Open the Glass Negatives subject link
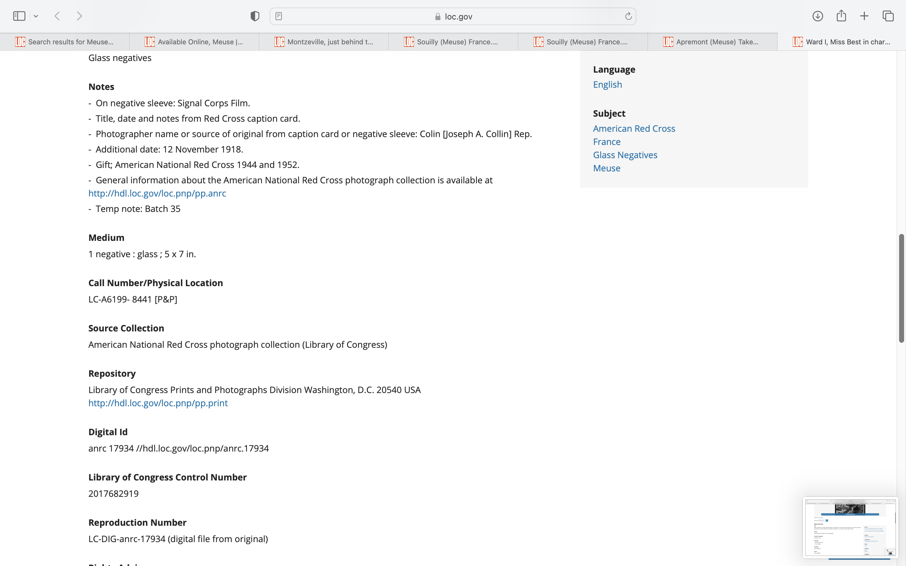This screenshot has height=566, width=906. pos(625,155)
